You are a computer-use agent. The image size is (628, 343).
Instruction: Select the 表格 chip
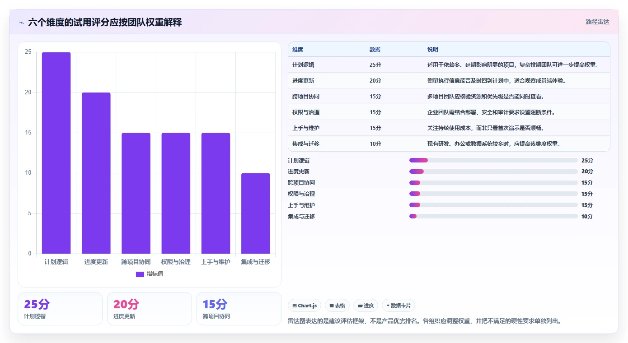click(337, 306)
